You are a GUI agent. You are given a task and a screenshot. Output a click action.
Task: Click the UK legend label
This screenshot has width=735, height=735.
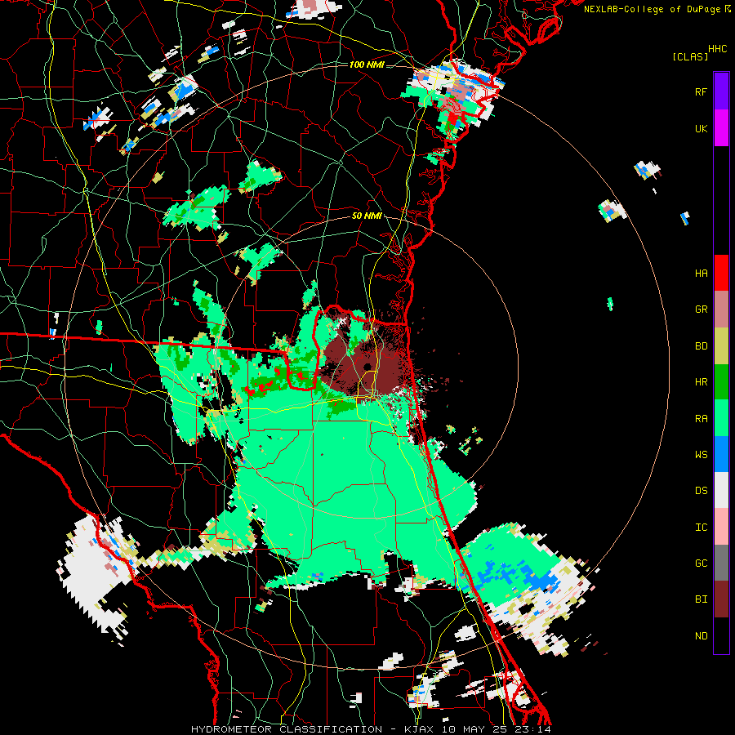pos(701,129)
